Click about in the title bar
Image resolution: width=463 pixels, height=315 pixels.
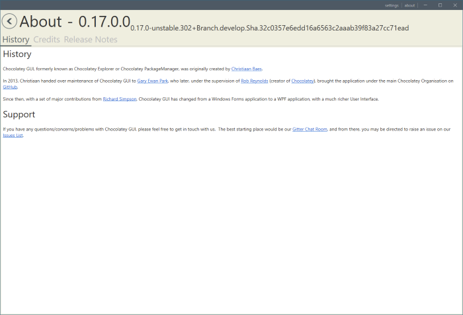pyautogui.click(x=409, y=5)
